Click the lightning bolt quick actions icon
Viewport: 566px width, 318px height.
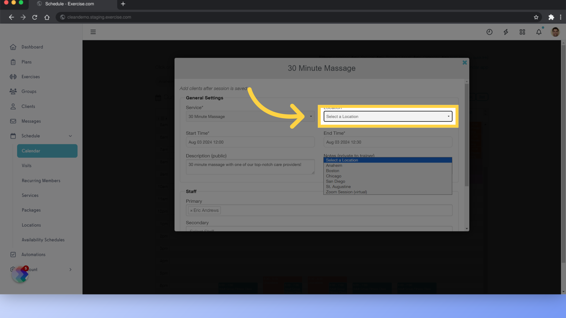tap(506, 32)
